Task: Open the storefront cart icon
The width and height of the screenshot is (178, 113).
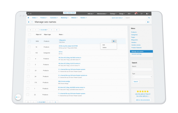Action: tap(28, 14)
